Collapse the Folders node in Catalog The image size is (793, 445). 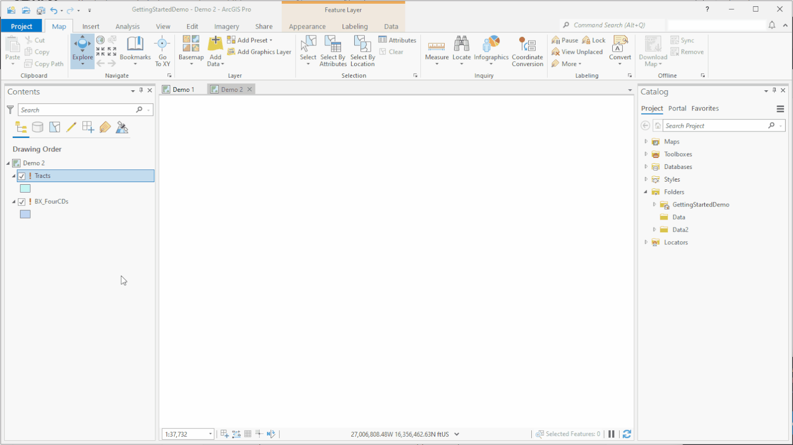(646, 192)
